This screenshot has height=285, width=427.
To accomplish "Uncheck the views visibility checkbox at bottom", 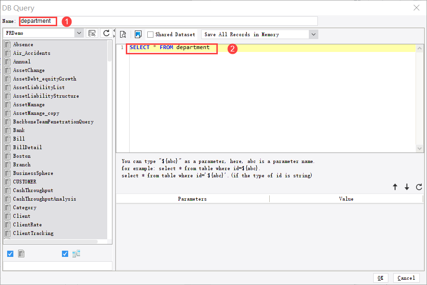I will (x=65, y=254).
